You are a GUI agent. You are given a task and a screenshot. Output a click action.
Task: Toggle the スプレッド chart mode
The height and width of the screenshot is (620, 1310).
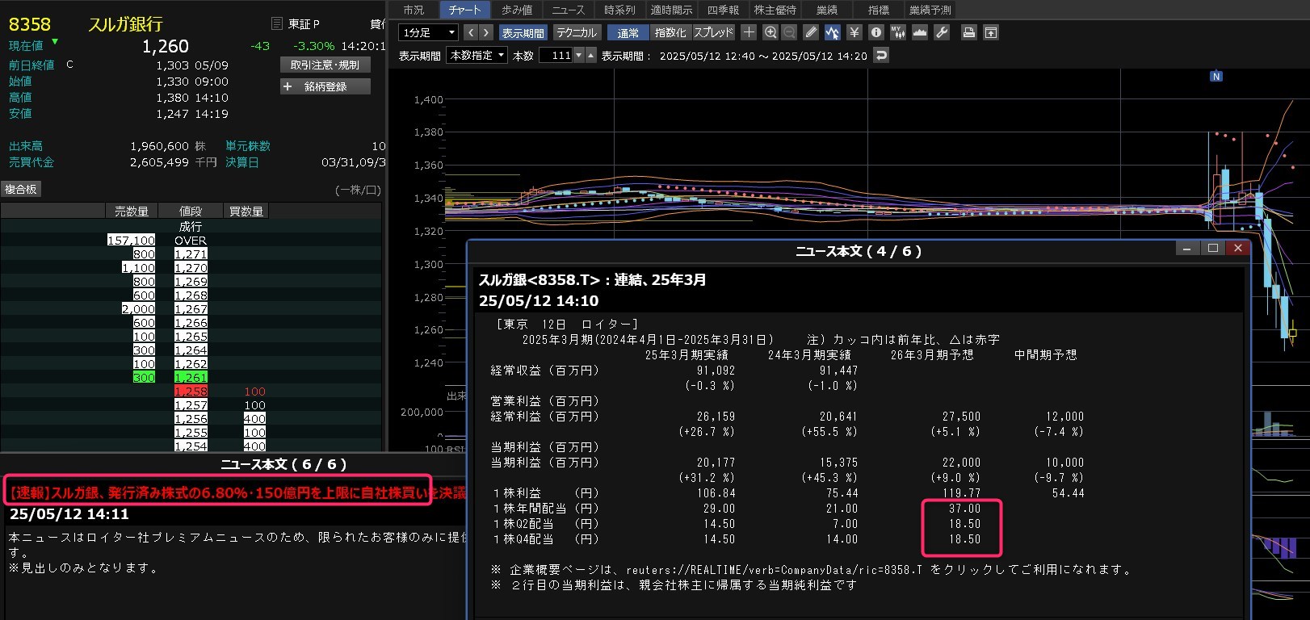pyautogui.click(x=714, y=32)
